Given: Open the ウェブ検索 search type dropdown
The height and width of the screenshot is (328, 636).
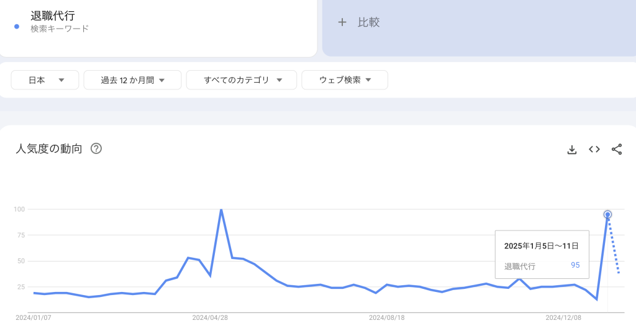Looking at the screenshot, I should [x=345, y=80].
